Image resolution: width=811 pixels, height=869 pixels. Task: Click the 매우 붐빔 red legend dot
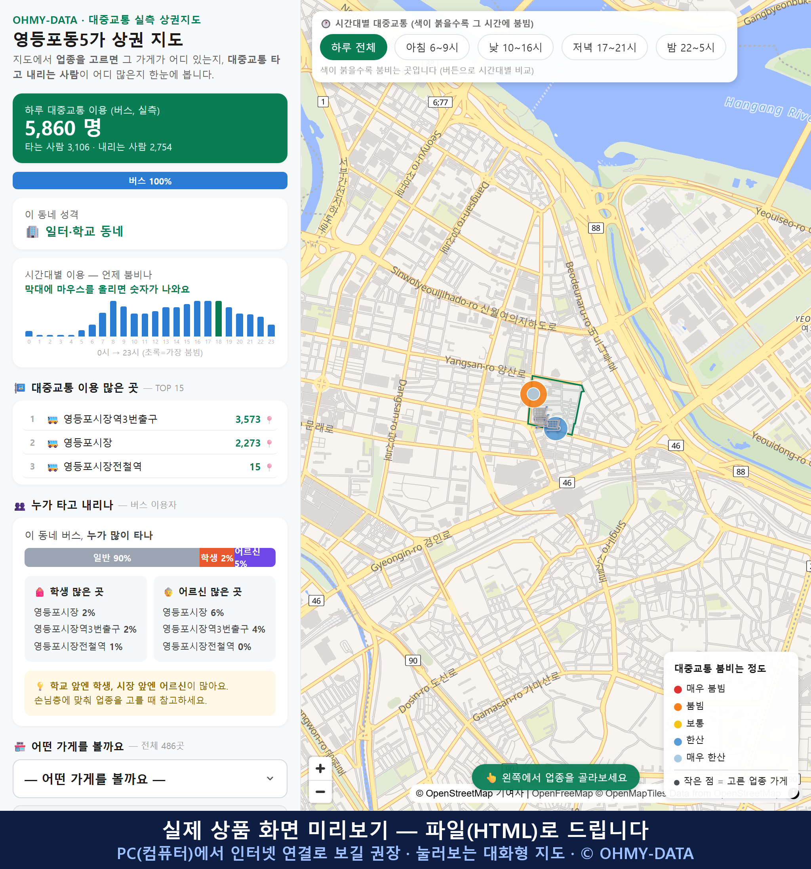click(678, 689)
